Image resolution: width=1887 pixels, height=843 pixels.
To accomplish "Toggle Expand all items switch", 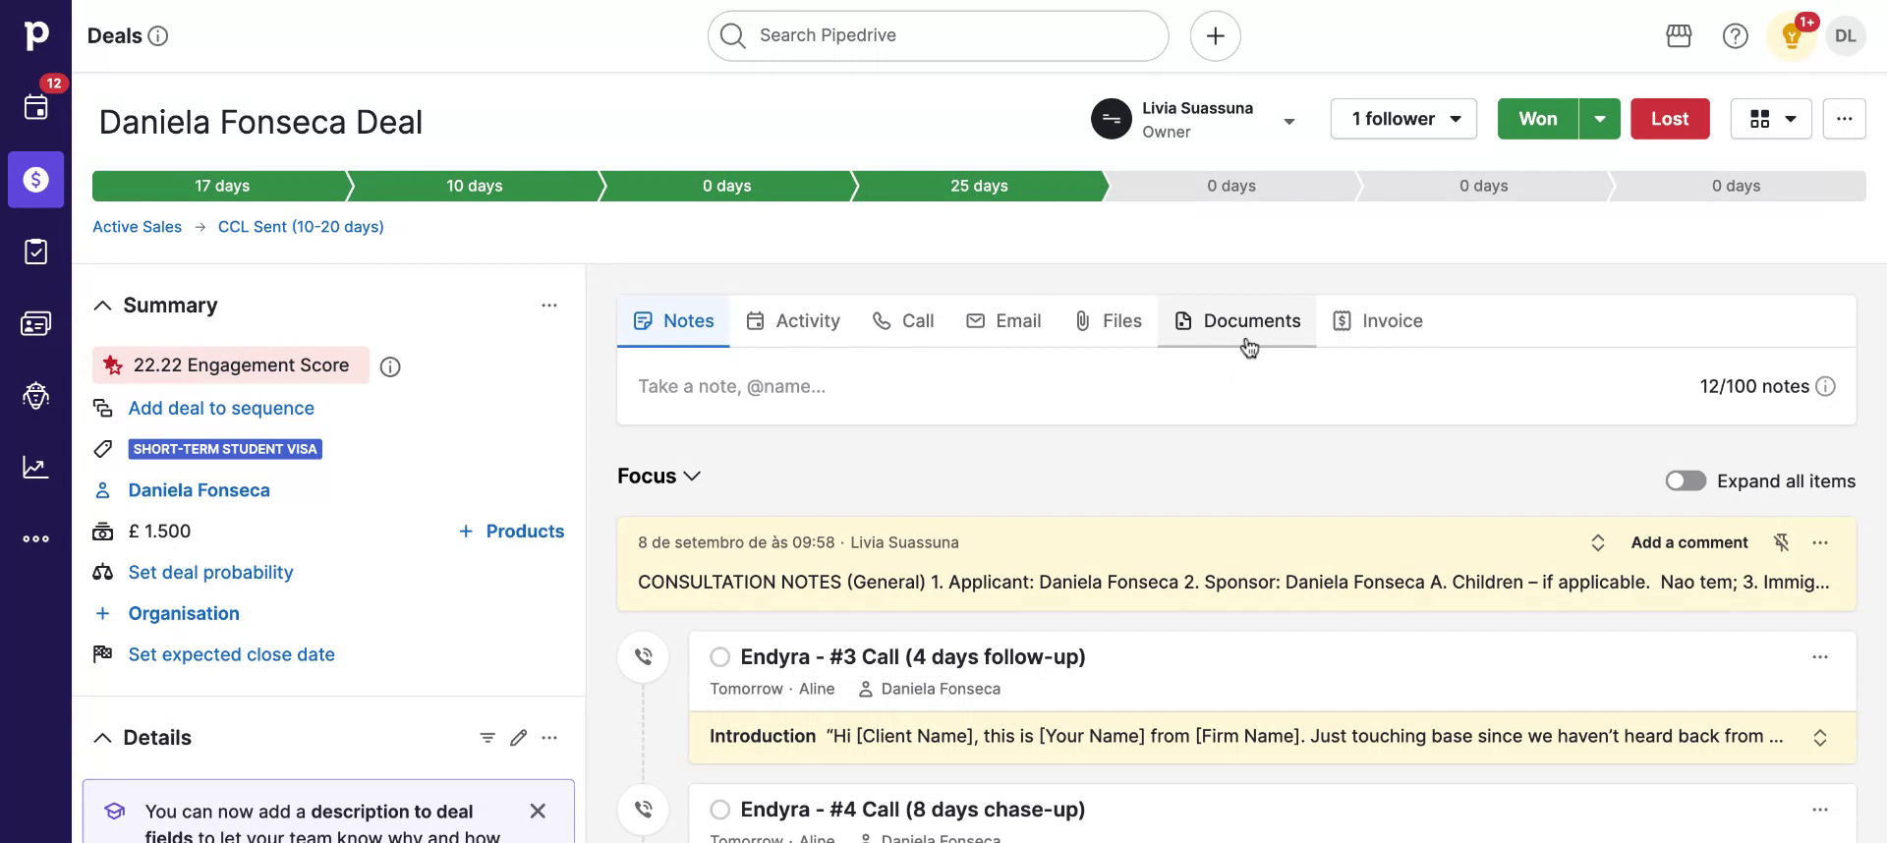I will 1686,480.
